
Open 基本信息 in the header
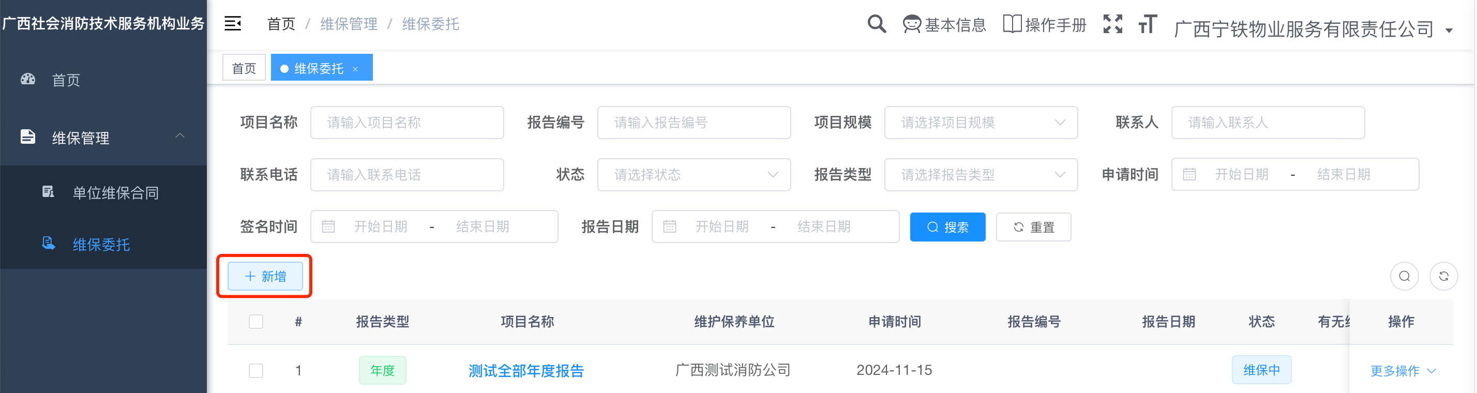coord(944,25)
